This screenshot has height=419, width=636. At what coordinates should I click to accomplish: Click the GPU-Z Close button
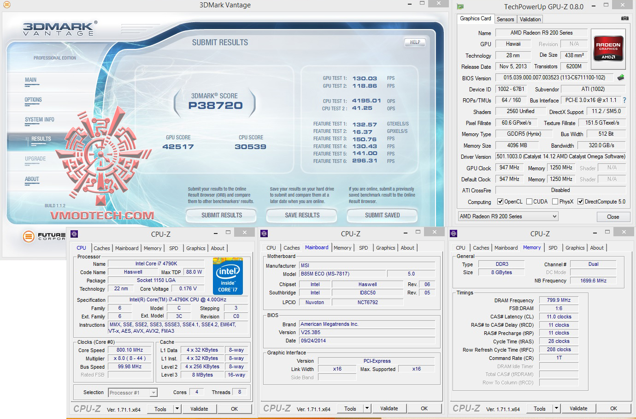612,217
